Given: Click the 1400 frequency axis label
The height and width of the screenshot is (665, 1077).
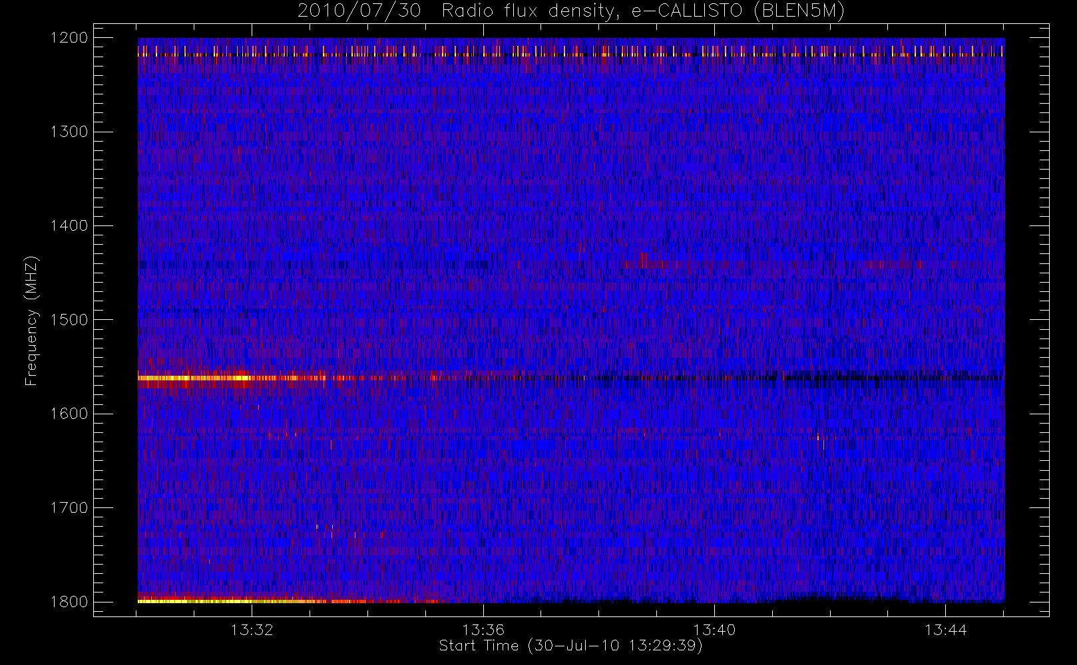Looking at the screenshot, I should [69, 225].
